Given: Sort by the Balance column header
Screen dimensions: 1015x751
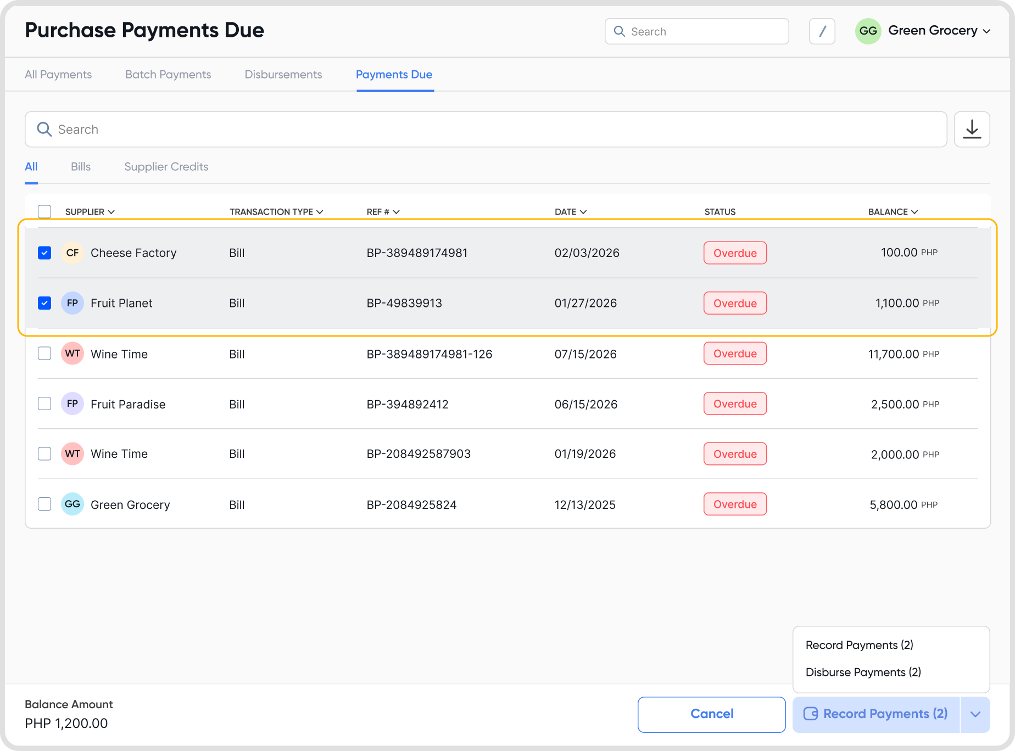Looking at the screenshot, I should (893, 212).
